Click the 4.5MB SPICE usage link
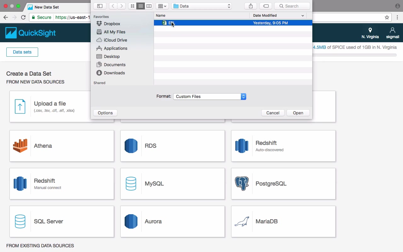 [x=319, y=47]
